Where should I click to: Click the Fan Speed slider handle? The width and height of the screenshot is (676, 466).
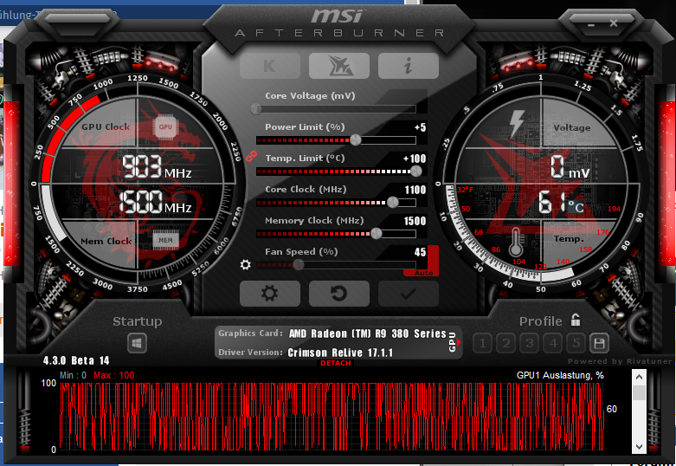click(x=299, y=264)
